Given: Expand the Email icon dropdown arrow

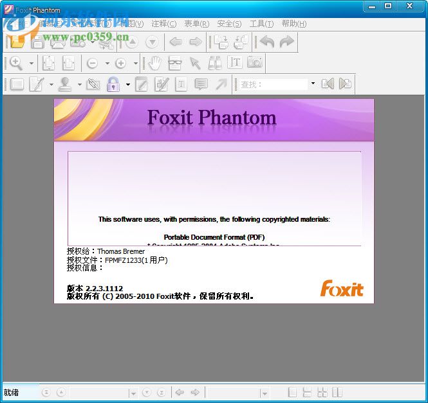Looking at the screenshot, I should [93, 42].
